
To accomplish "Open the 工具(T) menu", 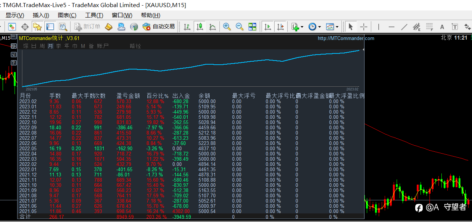I will pos(94,15).
